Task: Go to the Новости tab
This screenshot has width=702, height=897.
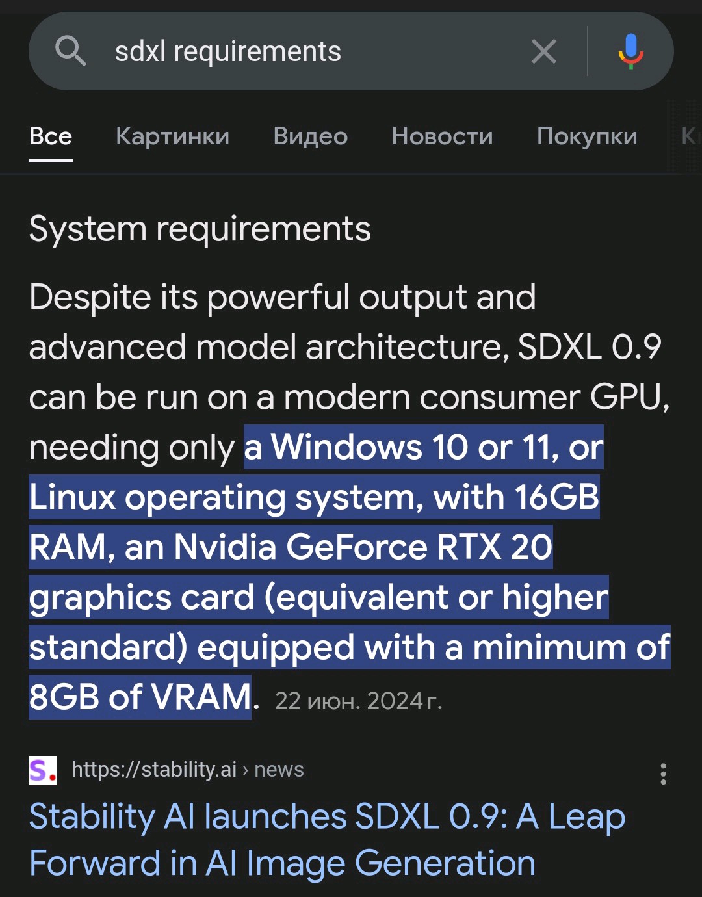Action: point(442,136)
